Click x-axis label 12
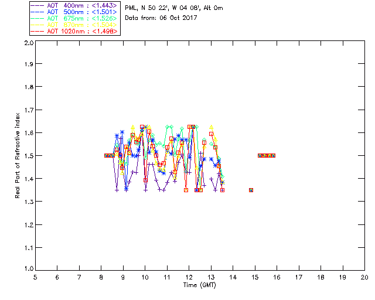 pyautogui.click(x=189, y=277)
